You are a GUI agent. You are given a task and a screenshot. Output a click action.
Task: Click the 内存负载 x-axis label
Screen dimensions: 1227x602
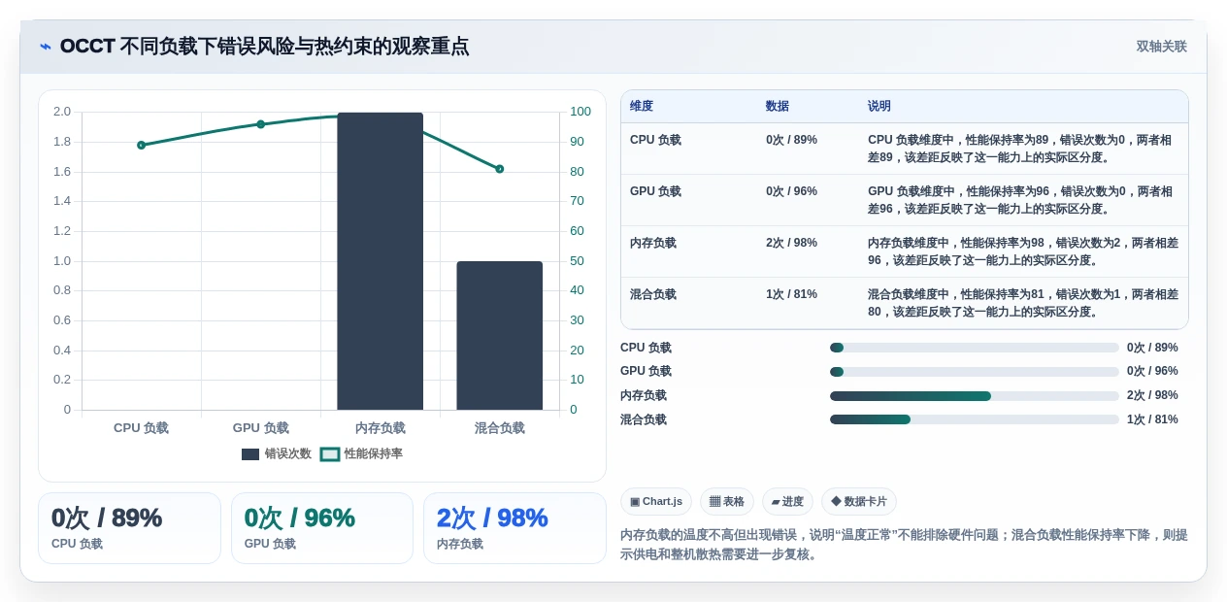[381, 428]
